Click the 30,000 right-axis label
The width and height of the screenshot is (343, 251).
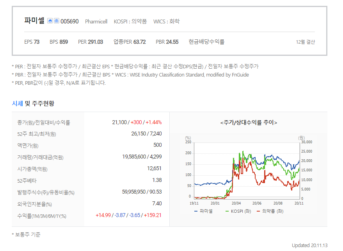(x=307, y=142)
